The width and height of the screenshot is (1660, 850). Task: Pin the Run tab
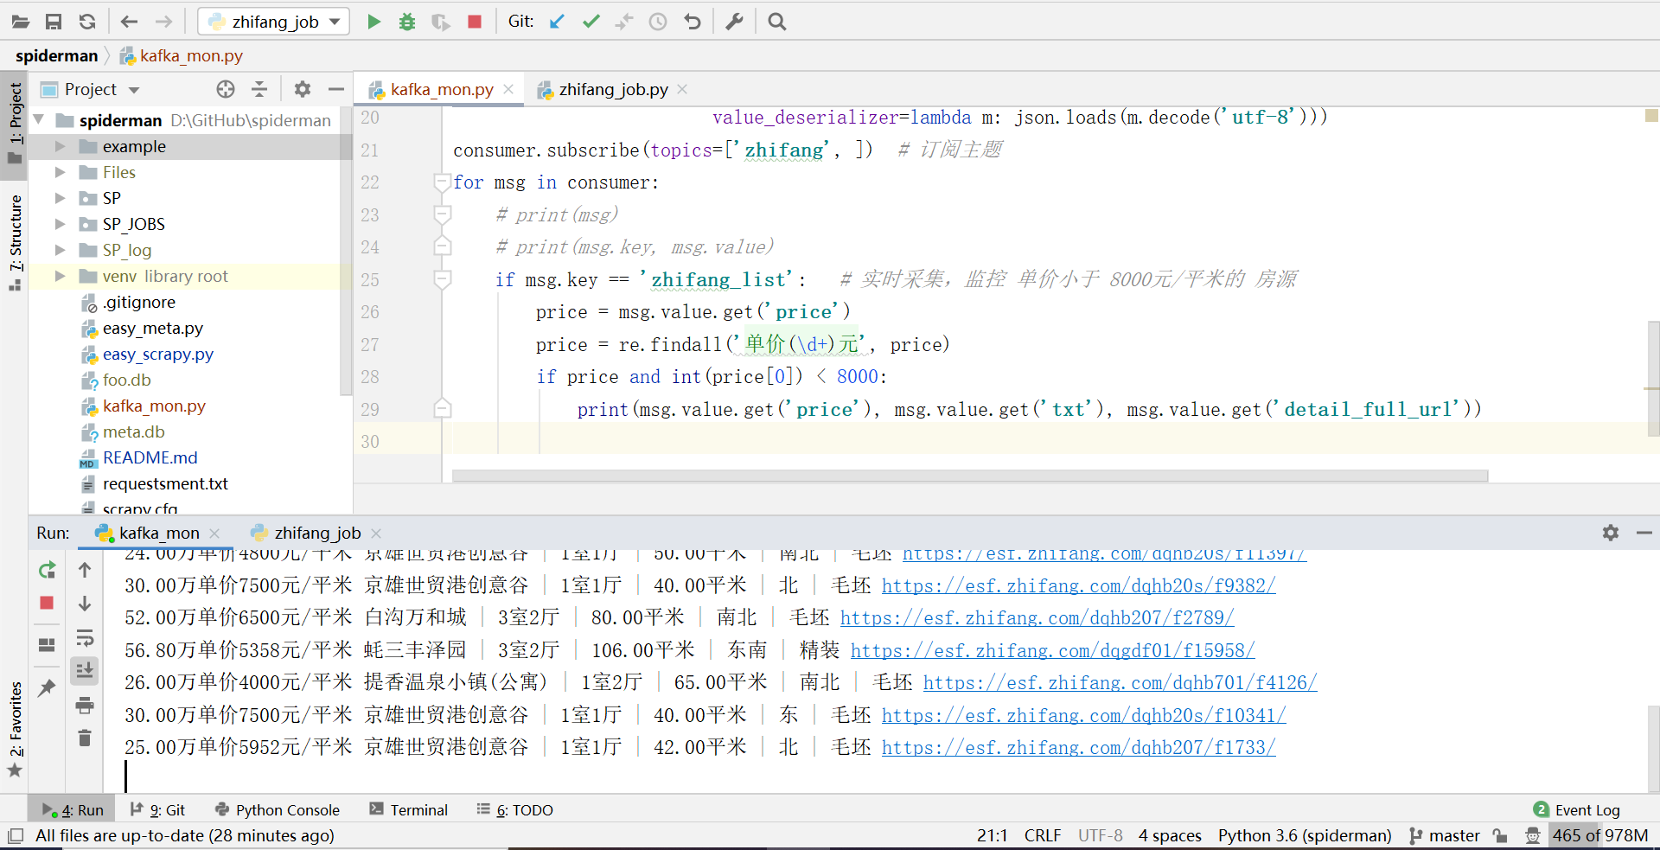coord(47,687)
